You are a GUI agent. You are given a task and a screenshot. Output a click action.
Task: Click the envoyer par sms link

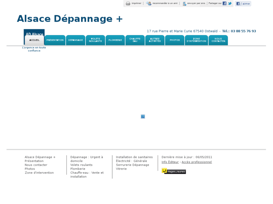(196, 3)
